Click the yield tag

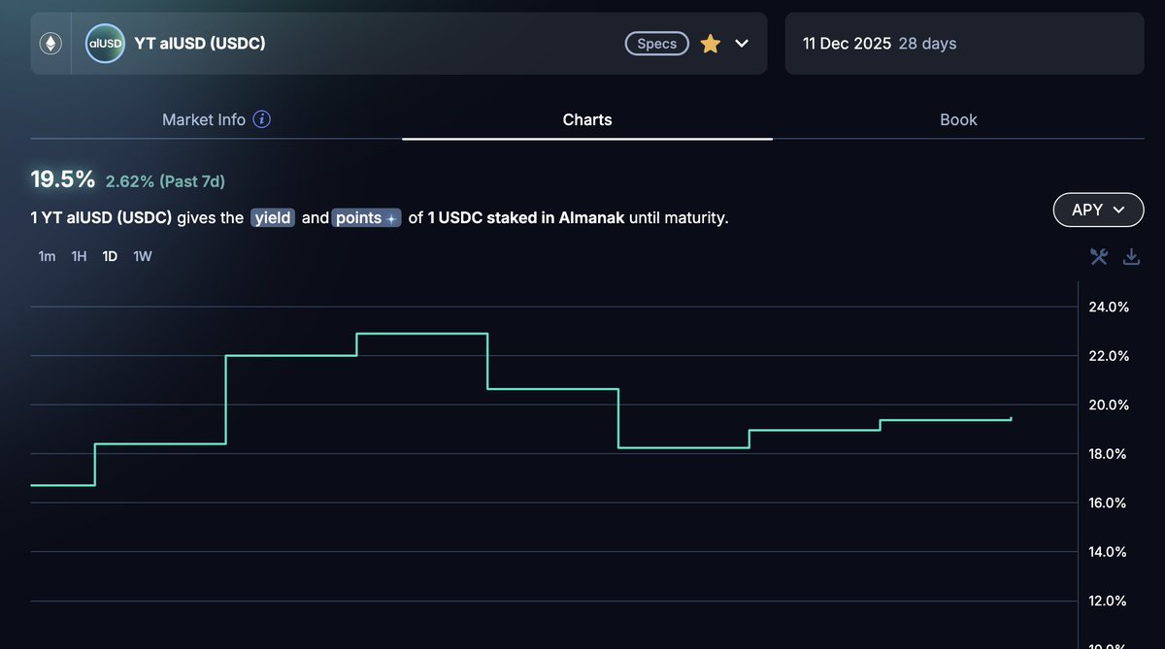click(x=273, y=218)
